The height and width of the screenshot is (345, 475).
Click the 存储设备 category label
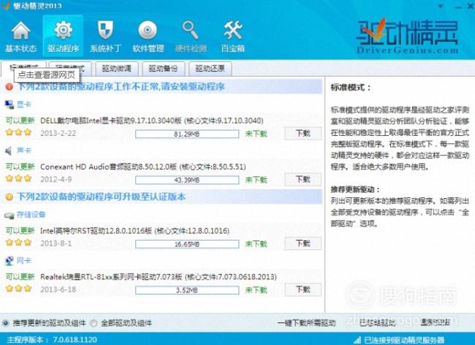(31, 214)
